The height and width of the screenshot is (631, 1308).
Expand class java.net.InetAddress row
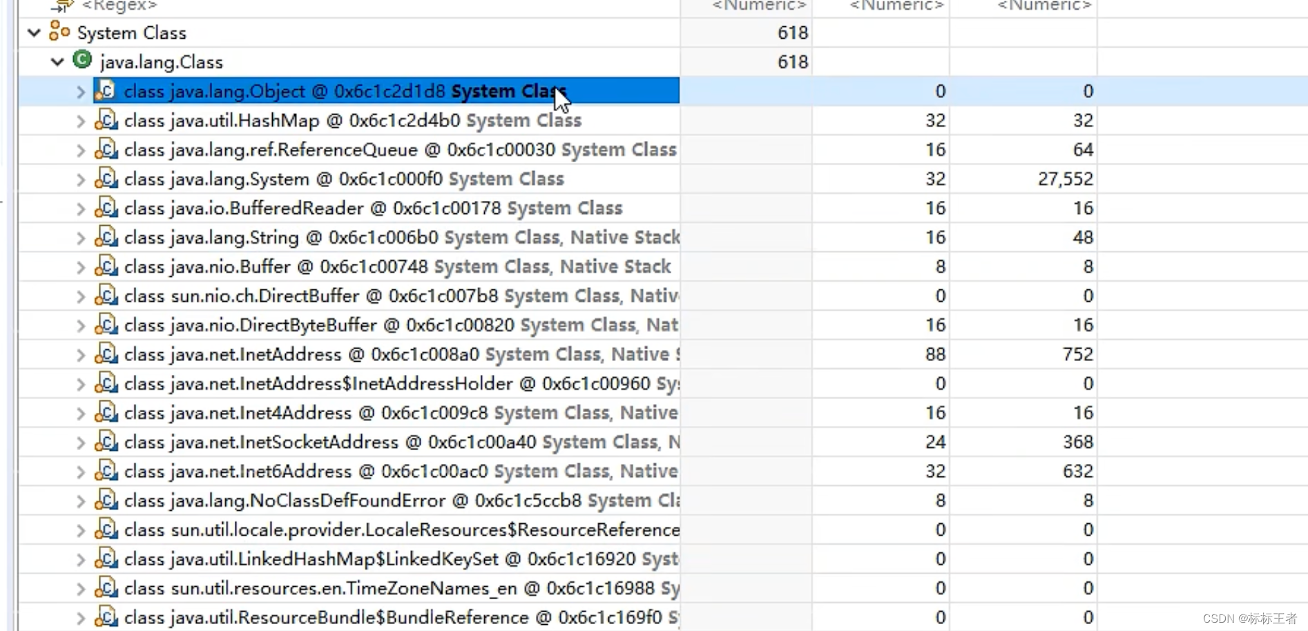[81, 355]
